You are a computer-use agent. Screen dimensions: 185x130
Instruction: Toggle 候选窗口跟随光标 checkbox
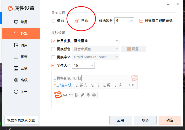click(x=141, y=21)
